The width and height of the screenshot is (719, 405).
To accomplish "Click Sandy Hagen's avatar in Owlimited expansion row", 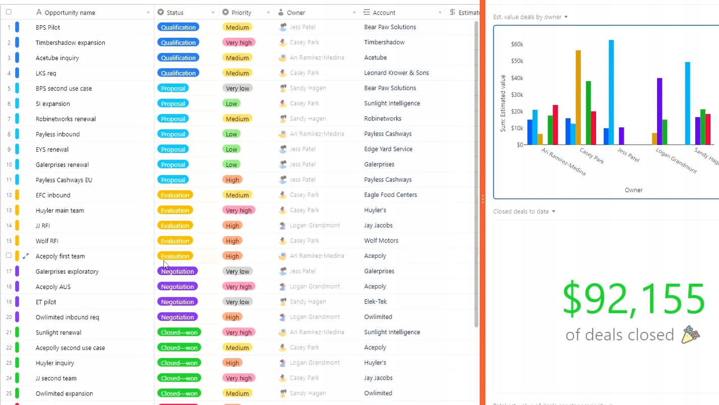I will (283, 393).
